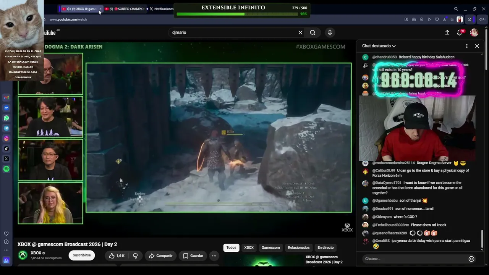This screenshot has height=275, width=489.
Task: Select the XBOX filter chip
Action: (249, 247)
